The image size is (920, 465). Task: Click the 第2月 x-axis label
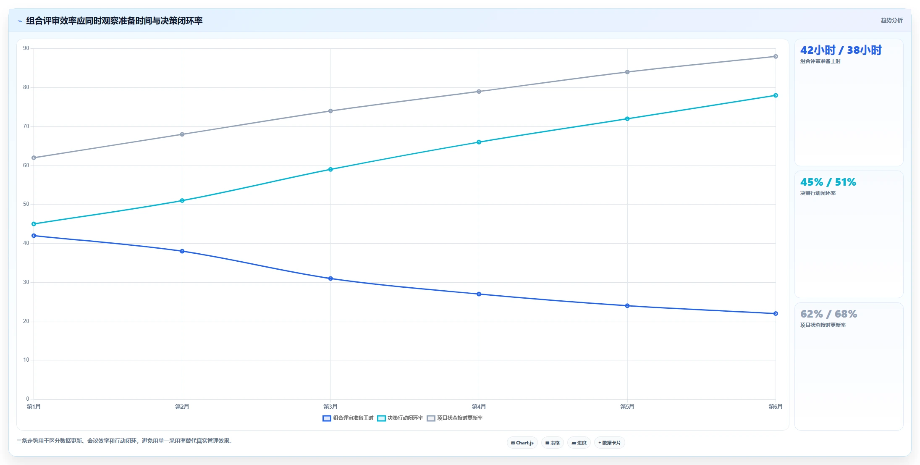coord(182,407)
